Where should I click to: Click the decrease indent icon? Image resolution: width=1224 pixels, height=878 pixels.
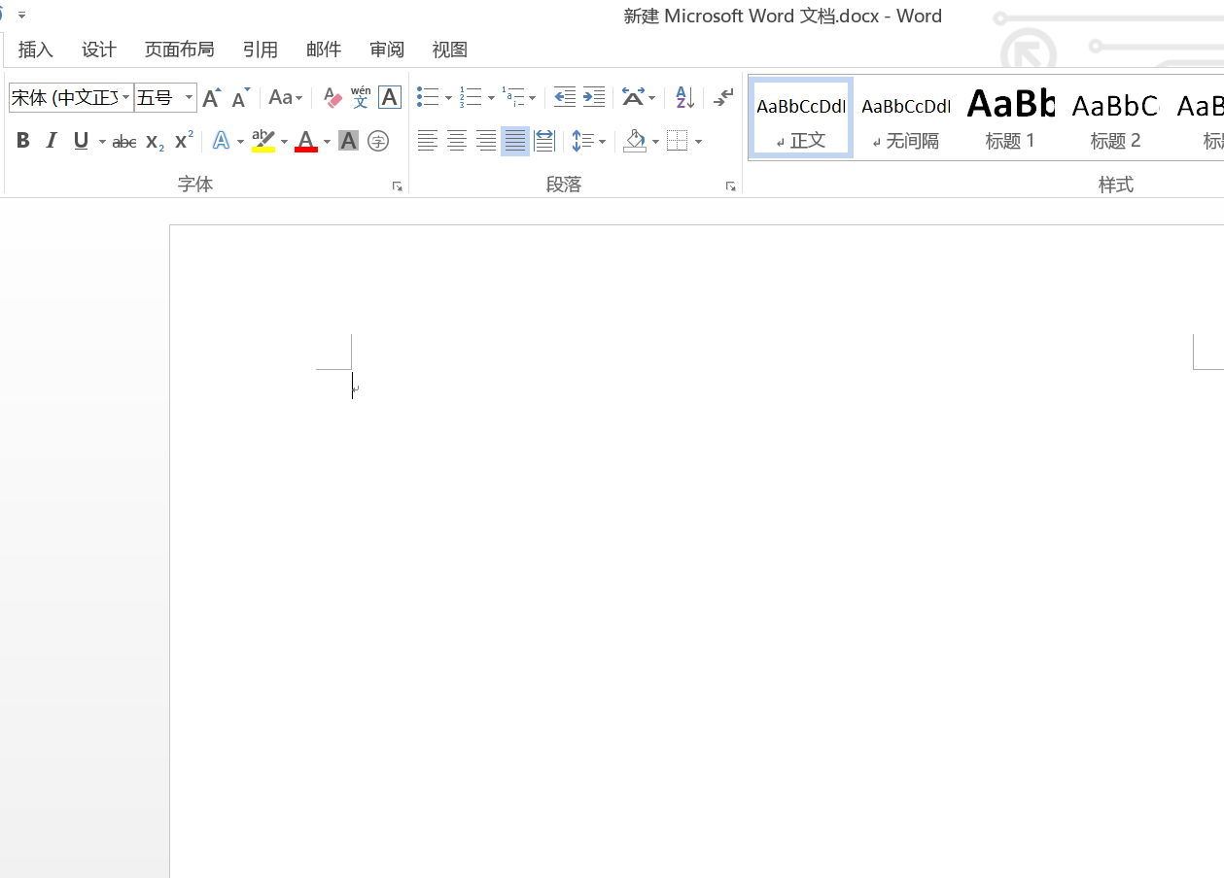pyautogui.click(x=564, y=98)
